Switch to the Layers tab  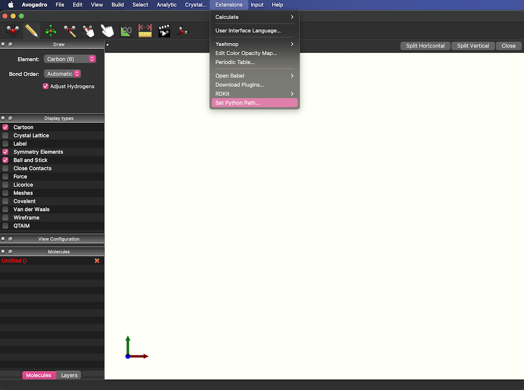coord(69,375)
